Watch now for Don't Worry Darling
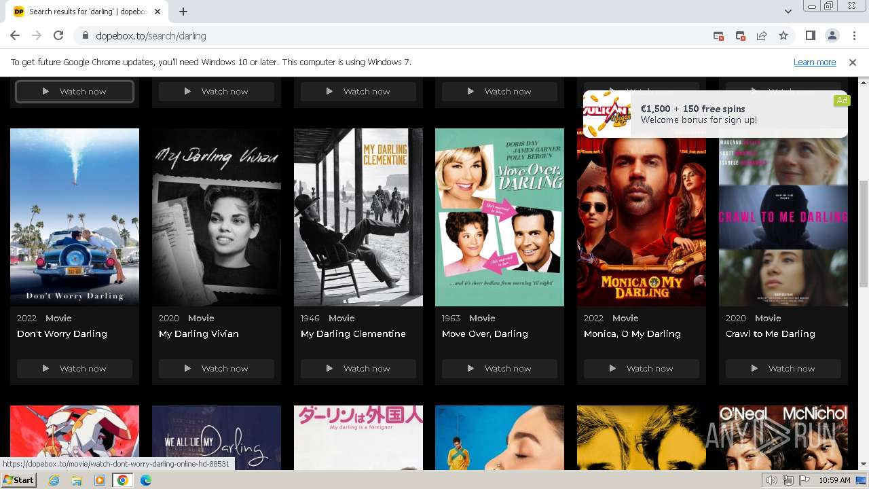Image resolution: width=869 pixels, height=489 pixels. [75, 368]
